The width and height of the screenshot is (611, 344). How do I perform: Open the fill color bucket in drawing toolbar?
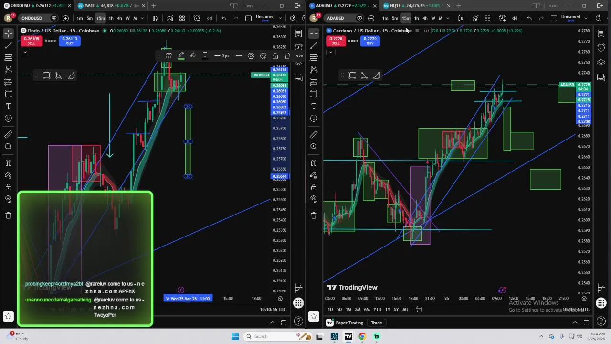click(193, 56)
